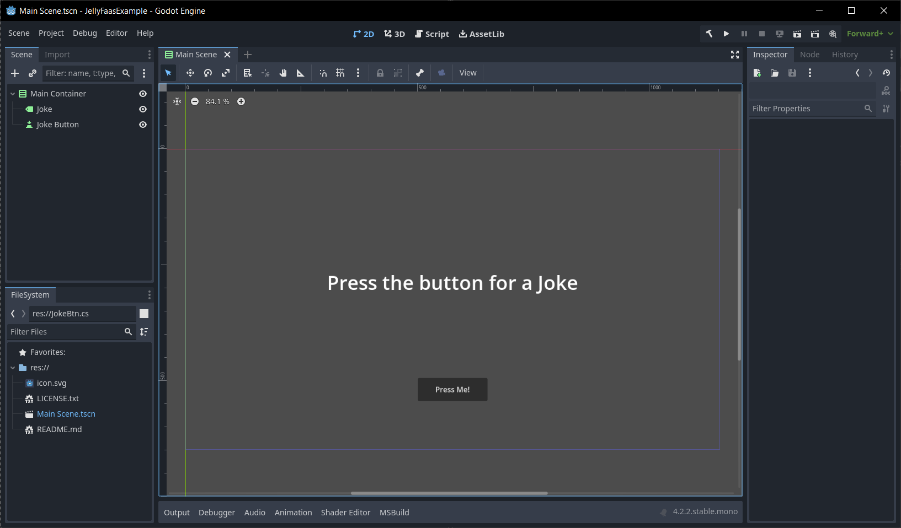The width and height of the screenshot is (901, 528).
Task: Toggle grid snapping icon
Action: tap(340, 73)
